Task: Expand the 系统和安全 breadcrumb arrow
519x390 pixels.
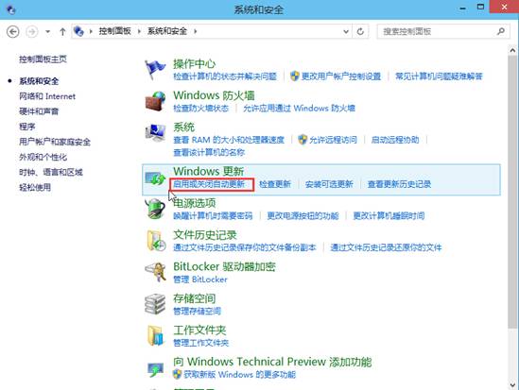Action: 196,31
